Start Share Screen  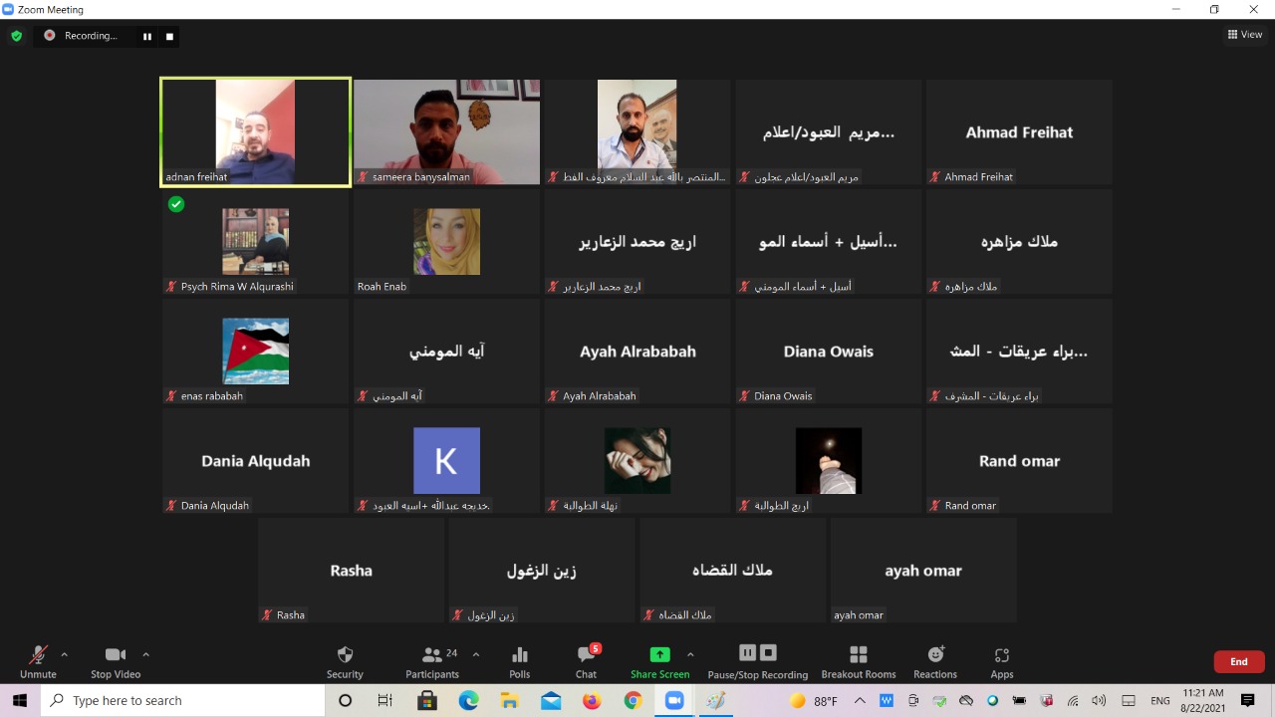[659, 661]
